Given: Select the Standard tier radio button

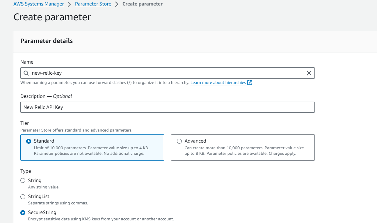Looking at the screenshot, I should coord(29,141).
